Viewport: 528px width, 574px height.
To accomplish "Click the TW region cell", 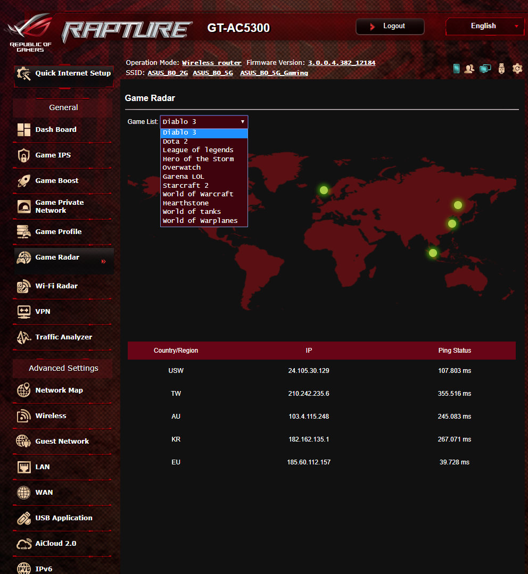I will pyautogui.click(x=176, y=394).
